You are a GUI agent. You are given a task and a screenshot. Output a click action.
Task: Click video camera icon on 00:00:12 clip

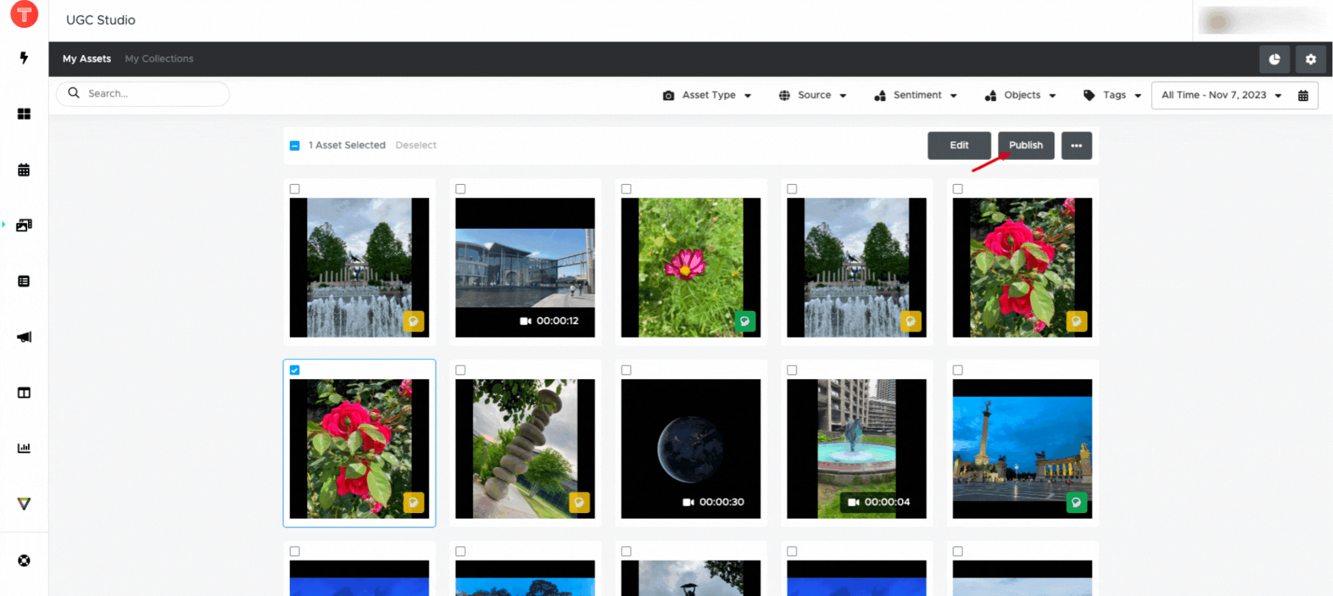pyautogui.click(x=526, y=321)
